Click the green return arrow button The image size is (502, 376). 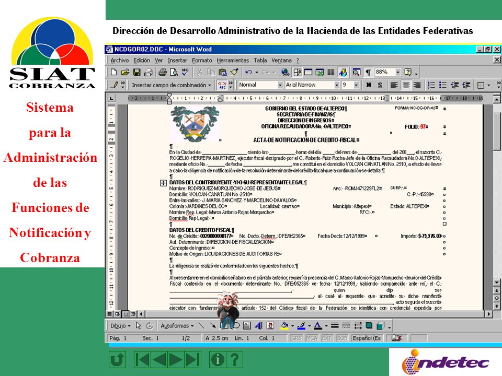(x=117, y=360)
